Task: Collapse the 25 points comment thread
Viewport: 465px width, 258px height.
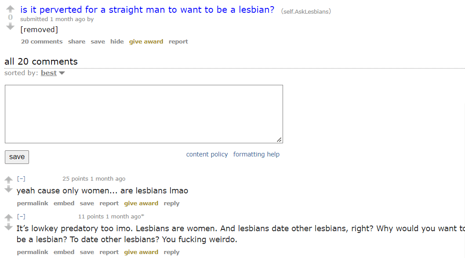Action: click(21, 179)
